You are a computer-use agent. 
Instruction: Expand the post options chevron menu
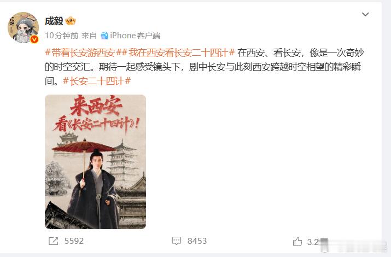click(x=365, y=14)
